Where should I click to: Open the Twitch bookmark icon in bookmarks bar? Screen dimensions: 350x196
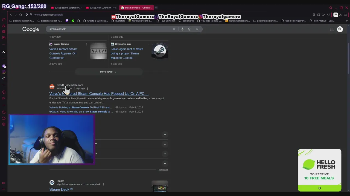(67, 21)
